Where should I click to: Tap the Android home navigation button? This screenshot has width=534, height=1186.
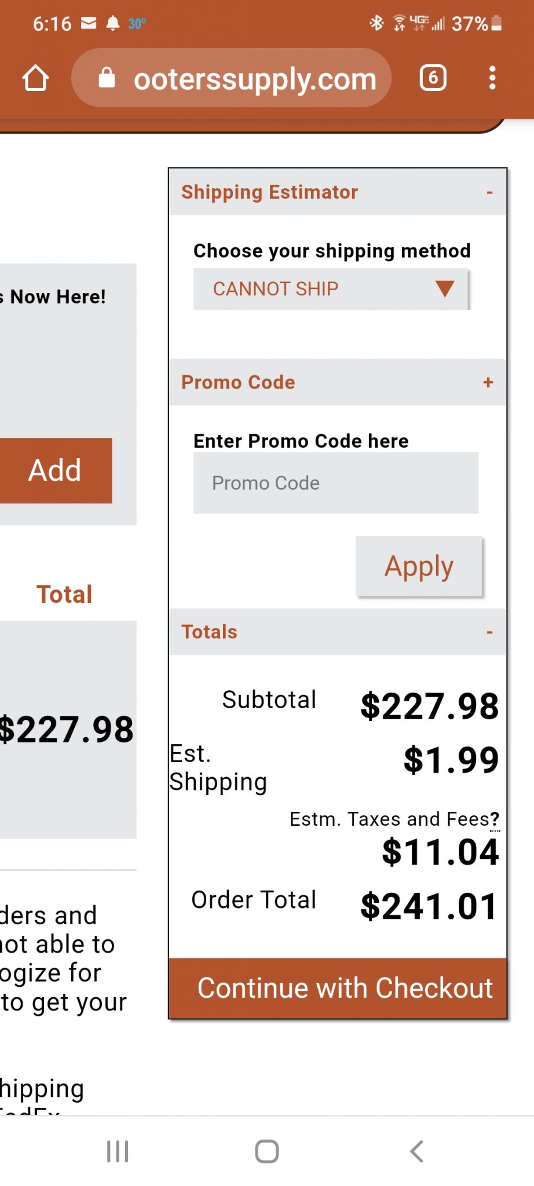pyautogui.click(x=267, y=1151)
